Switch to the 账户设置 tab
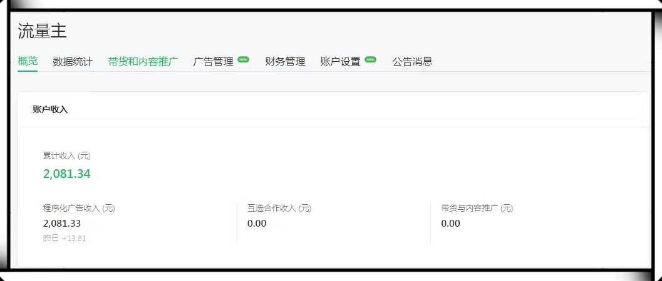The height and width of the screenshot is (281, 662). click(x=340, y=61)
